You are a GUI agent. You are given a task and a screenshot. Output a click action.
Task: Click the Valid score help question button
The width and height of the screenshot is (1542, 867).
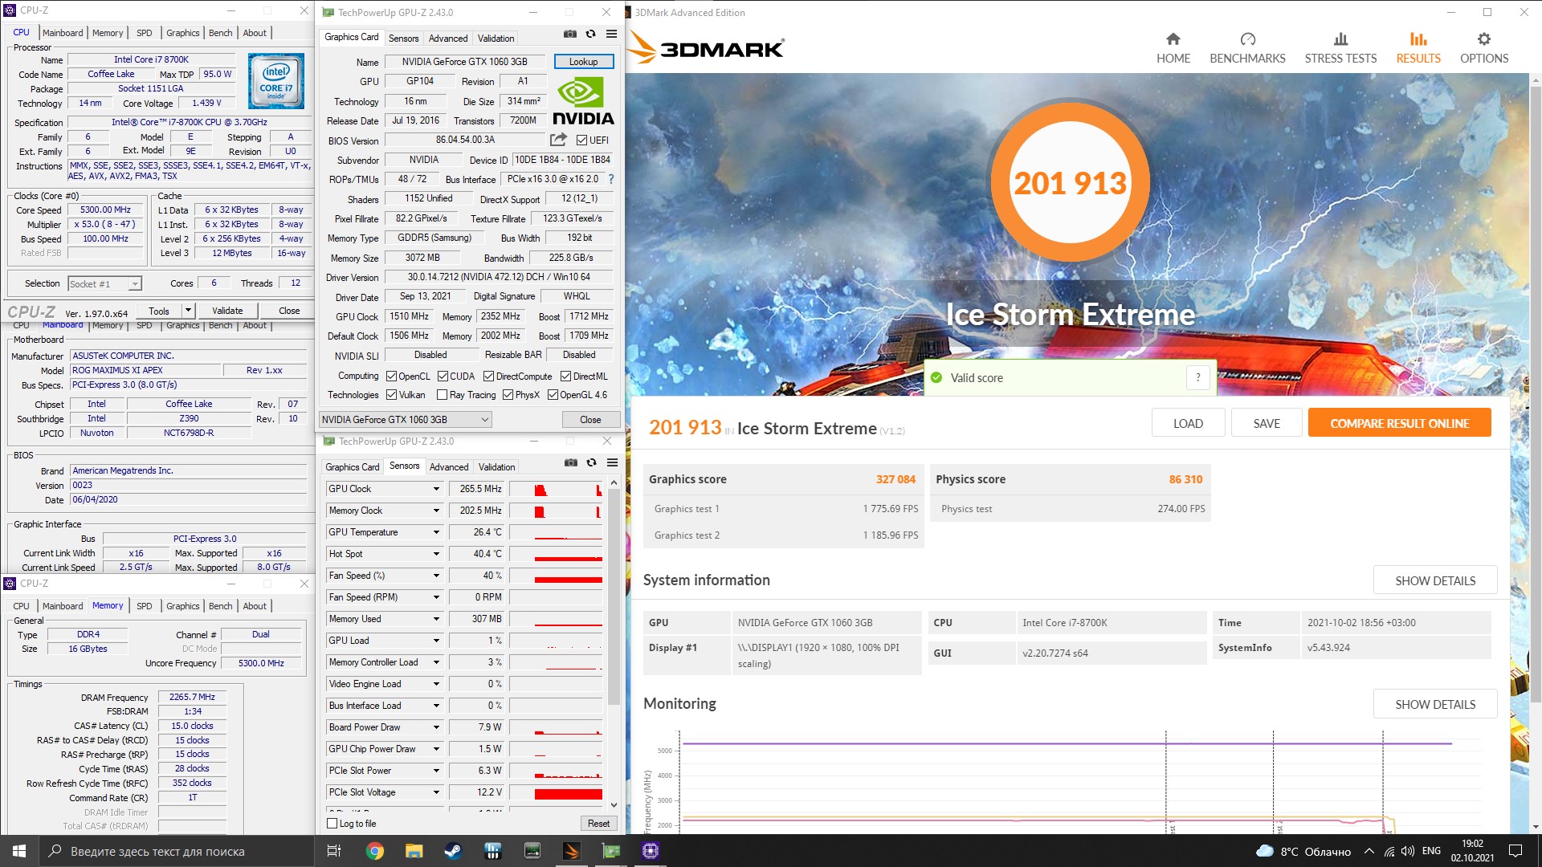pos(1197,378)
